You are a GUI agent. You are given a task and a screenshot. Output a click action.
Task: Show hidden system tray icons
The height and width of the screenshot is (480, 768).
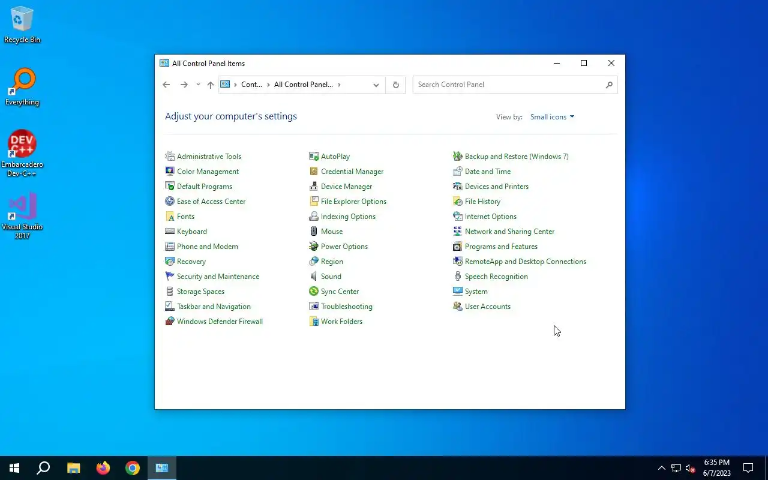coord(661,468)
